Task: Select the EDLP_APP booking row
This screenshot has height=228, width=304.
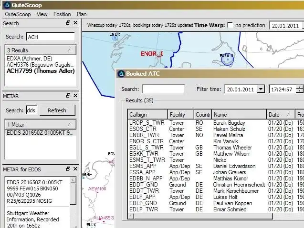Action: click(x=216, y=197)
